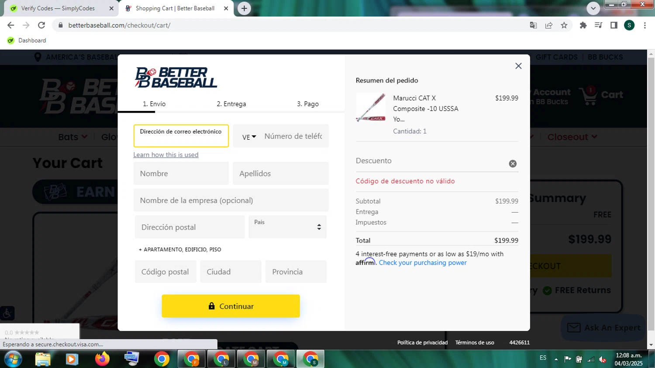Select the 3. Pago step tab

(x=308, y=104)
